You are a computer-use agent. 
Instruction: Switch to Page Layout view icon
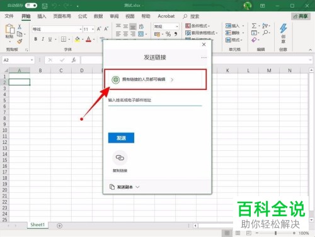(238, 233)
